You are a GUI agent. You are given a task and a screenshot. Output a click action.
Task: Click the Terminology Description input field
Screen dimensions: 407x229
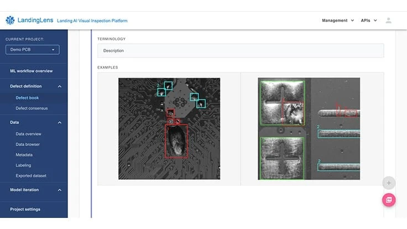point(240,50)
